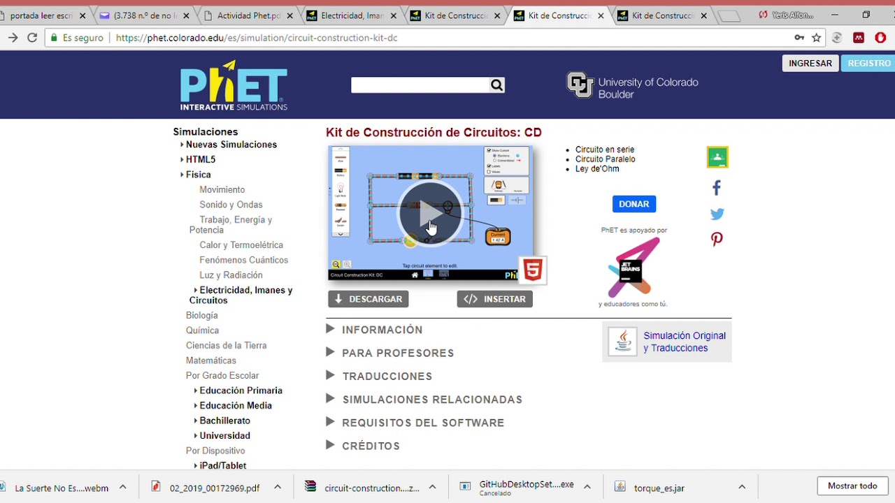Select 'Luz y Radiación' in sidebar
Screen dimensions: 895x503
231,275
